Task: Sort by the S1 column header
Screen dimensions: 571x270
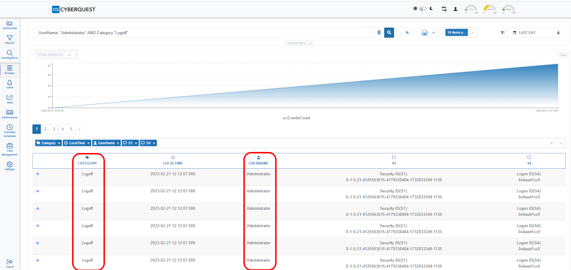Action: [394, 161]
